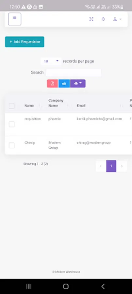Click the 'requisition' name cell
The height and width of the screenshot is (294, 132).
33,119
